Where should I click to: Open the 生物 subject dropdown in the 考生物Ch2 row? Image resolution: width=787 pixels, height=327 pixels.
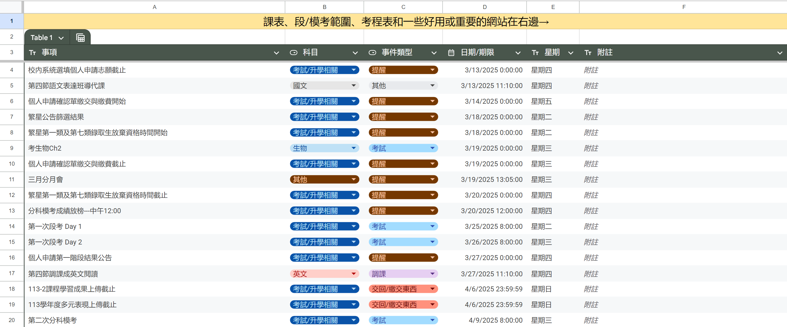pos(353,148)
